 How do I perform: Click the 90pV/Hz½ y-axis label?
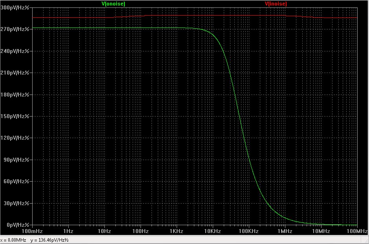[16, 160]
